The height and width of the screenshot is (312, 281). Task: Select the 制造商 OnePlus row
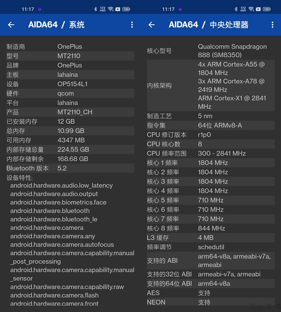pyautogui.click(x=70, y=46)
